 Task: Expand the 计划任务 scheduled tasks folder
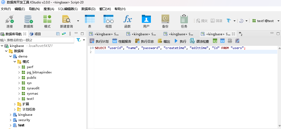click(x=15, y=109)
